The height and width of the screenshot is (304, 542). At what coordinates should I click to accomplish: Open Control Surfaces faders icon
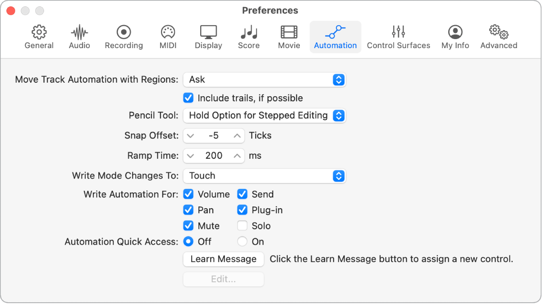click(398, 32)
